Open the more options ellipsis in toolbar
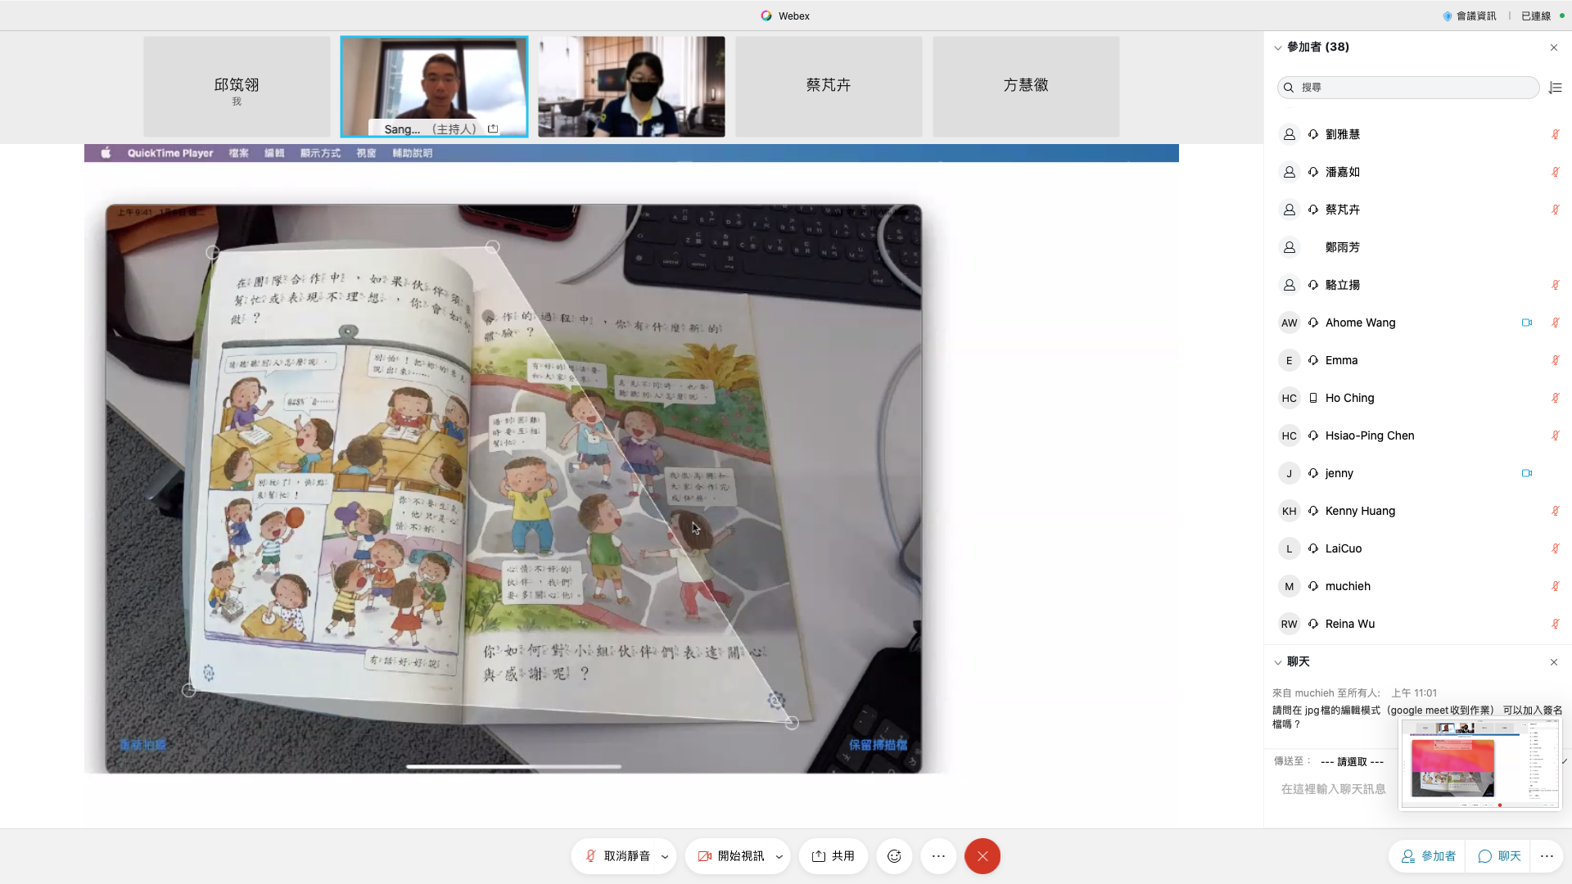1572x884 pixels. pos(938,856)
